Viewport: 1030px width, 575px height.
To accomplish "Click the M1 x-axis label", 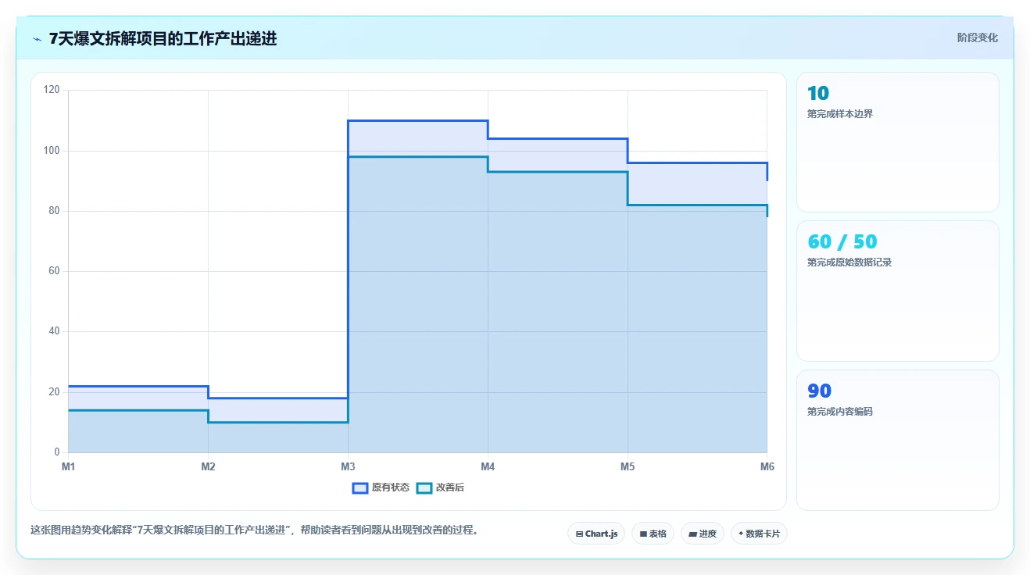I will tap(69, 467).
